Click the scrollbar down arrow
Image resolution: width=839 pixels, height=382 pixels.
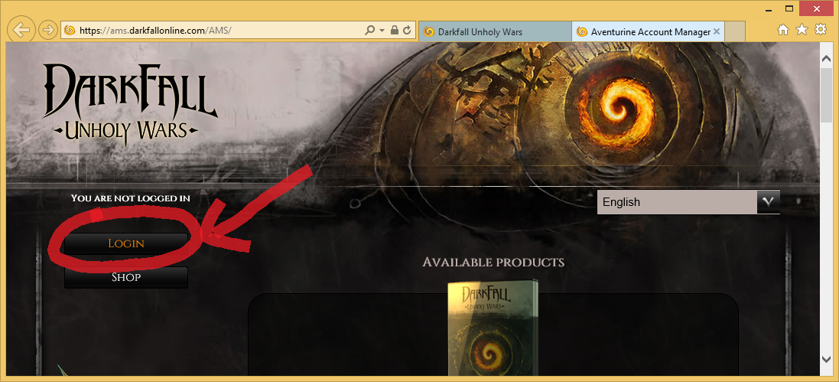click(x=826, y=359)
